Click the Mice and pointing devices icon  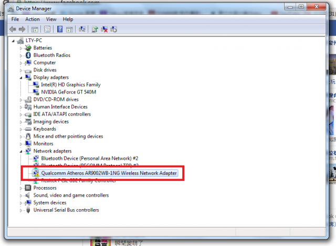pyautogui.click(x=28, y=137)
